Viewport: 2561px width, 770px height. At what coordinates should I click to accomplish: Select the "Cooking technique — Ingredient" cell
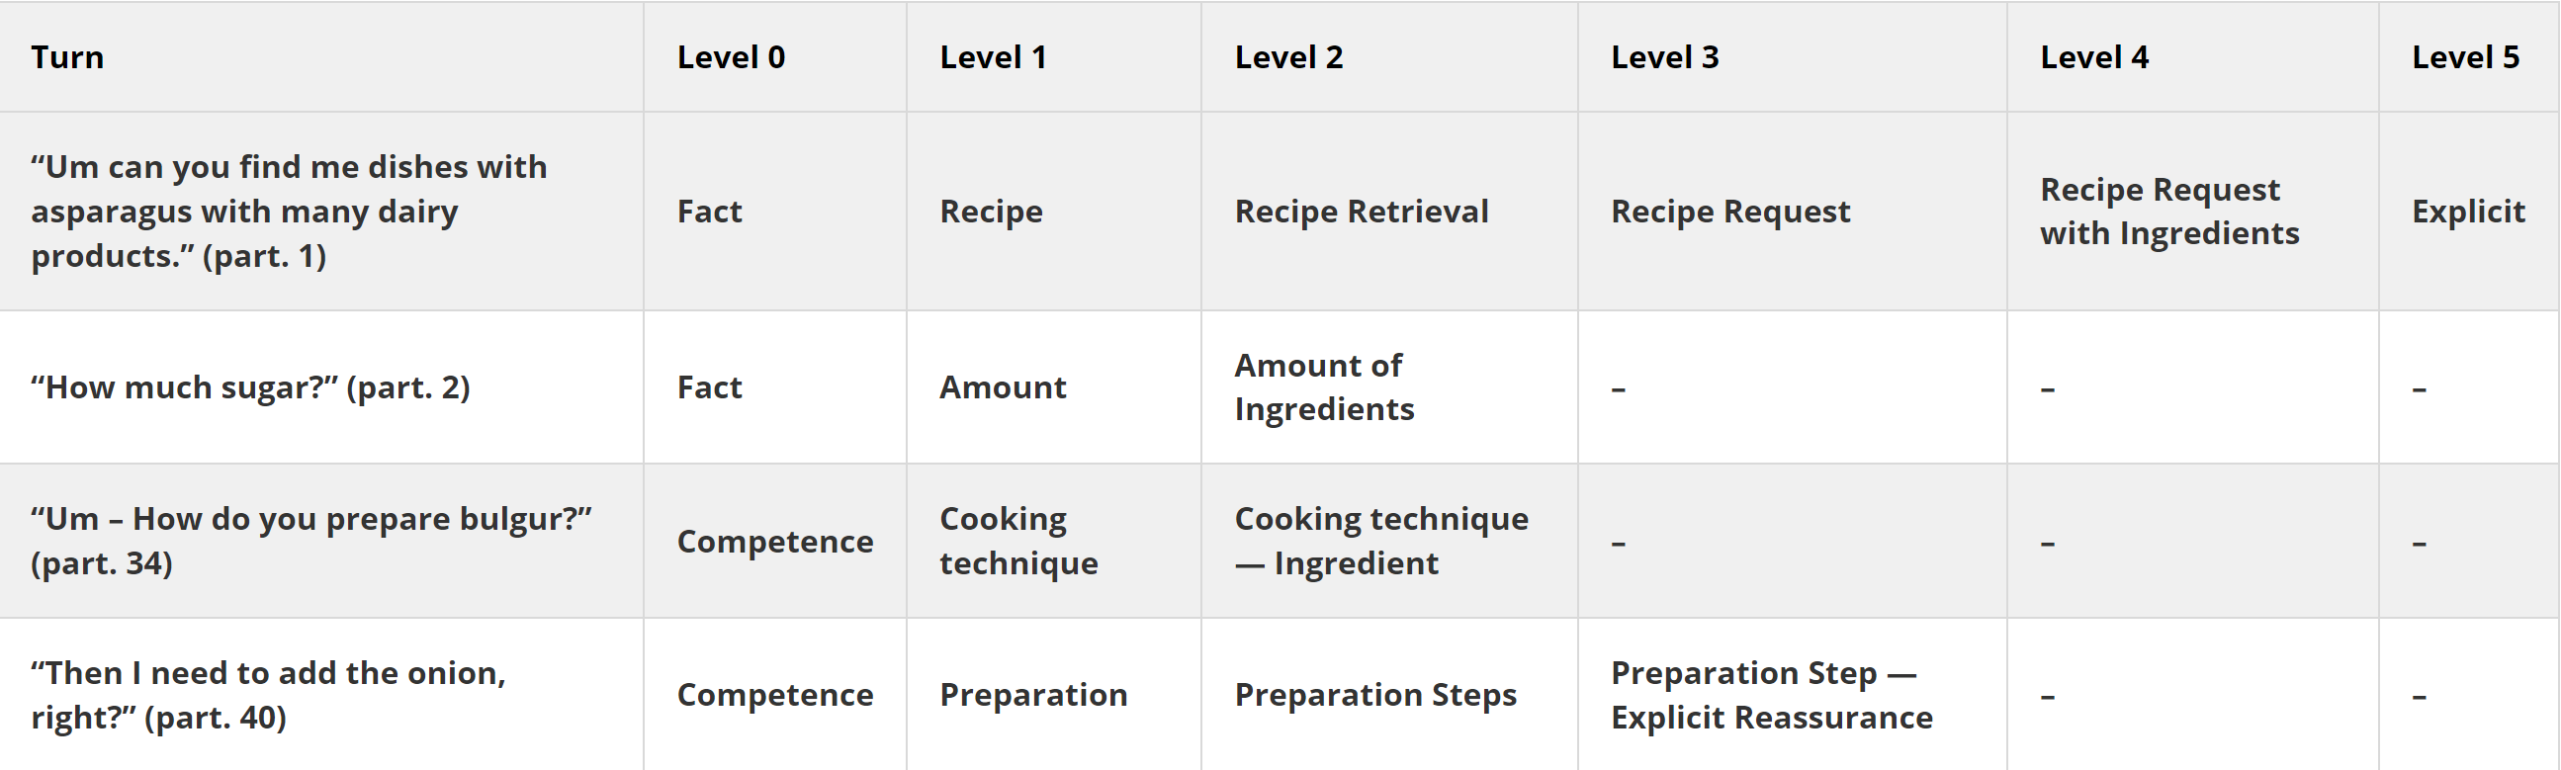(1381, 541)
